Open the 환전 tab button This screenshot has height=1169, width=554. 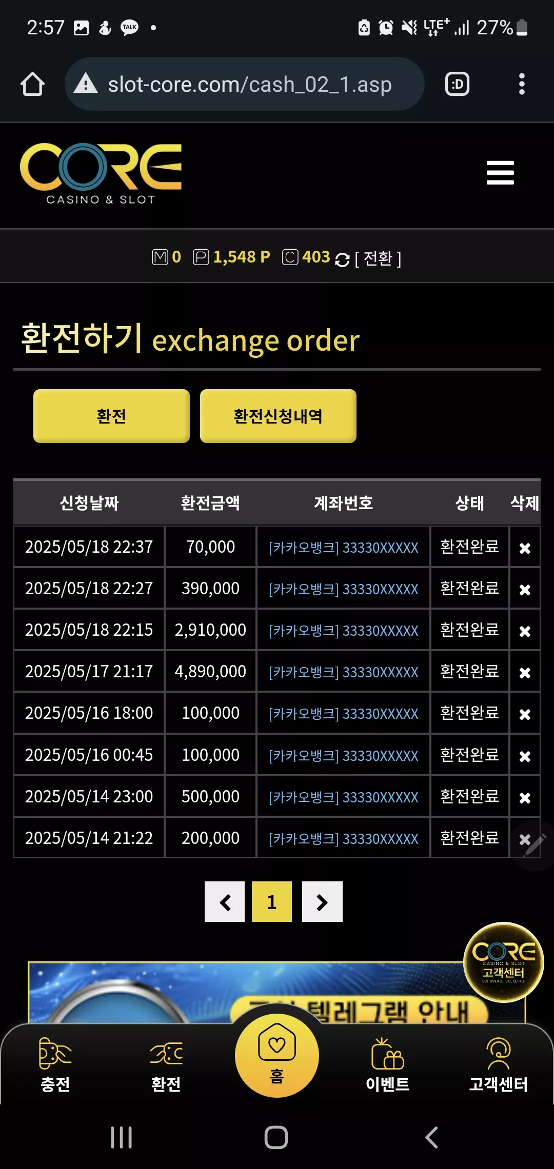(111, 416)
